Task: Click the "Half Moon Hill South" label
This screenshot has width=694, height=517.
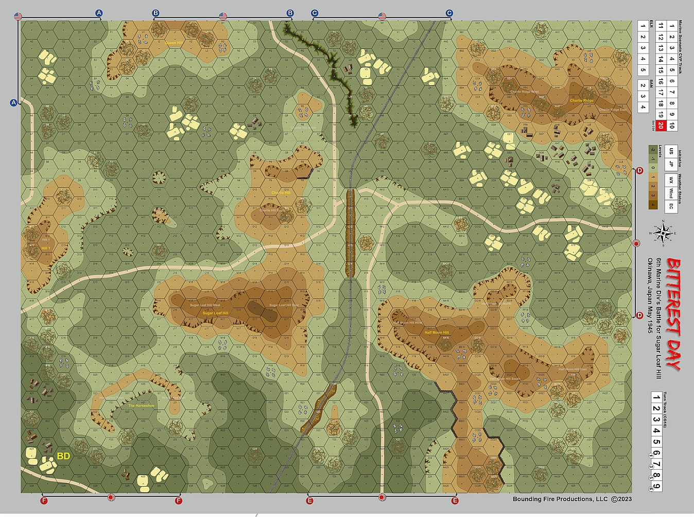Action: 505,379
